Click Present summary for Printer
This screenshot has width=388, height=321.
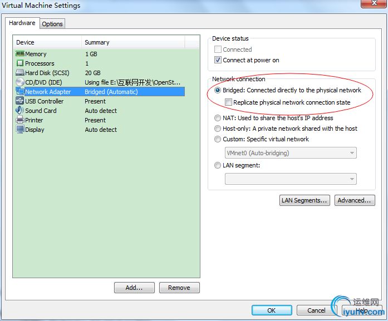point(95,120)
